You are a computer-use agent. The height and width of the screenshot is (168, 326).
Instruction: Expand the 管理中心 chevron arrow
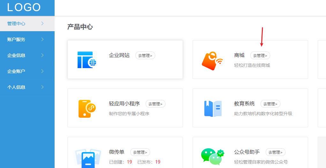click(x=42, y=24)
